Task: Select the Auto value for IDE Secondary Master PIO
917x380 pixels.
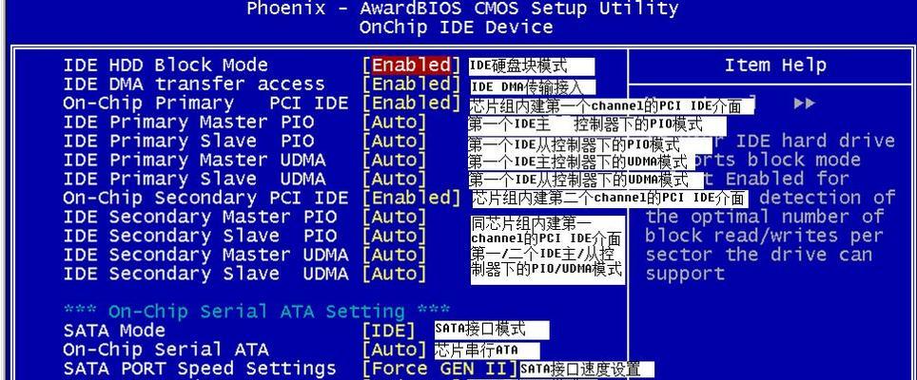Action: [x=395, y=218]
